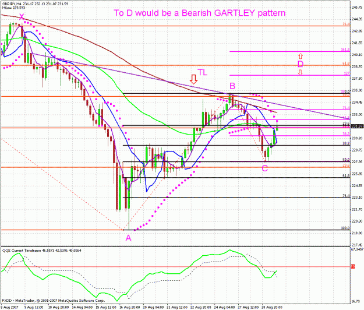Click the 22 Aug 20:00 time label

click(x=201, y=308)
